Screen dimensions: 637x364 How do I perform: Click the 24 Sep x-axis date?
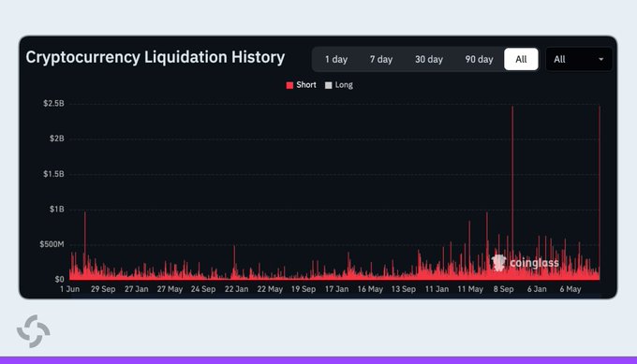[203, 289]
